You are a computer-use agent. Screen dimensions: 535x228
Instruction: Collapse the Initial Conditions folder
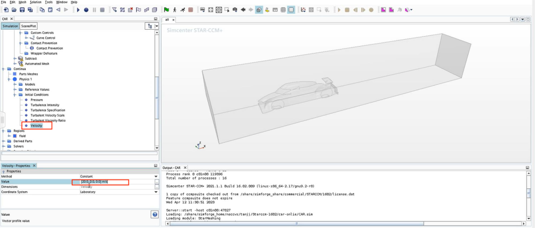coord(15,95)
